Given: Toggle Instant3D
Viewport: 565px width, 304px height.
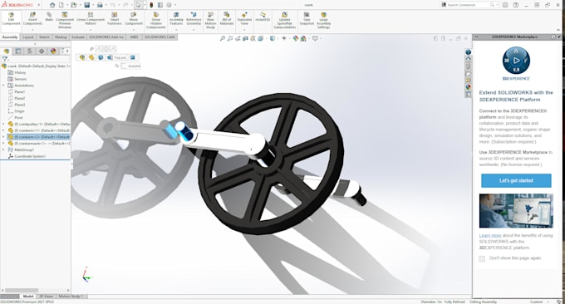Looking at the screenshot, I should point(263,17).
